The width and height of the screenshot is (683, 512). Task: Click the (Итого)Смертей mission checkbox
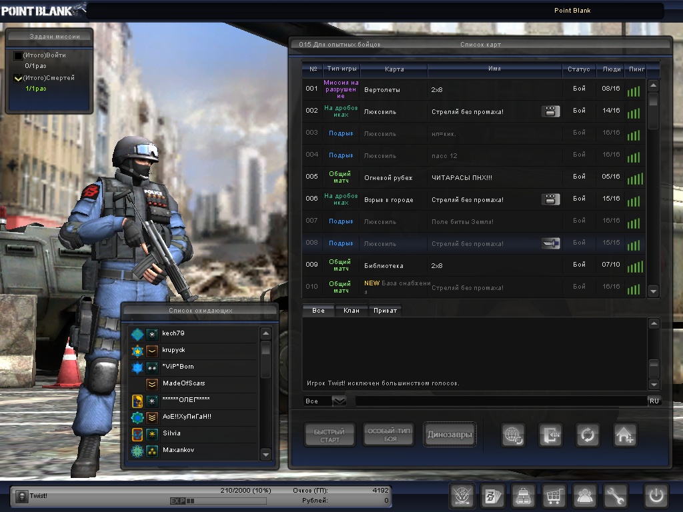(x=18, y=79)
